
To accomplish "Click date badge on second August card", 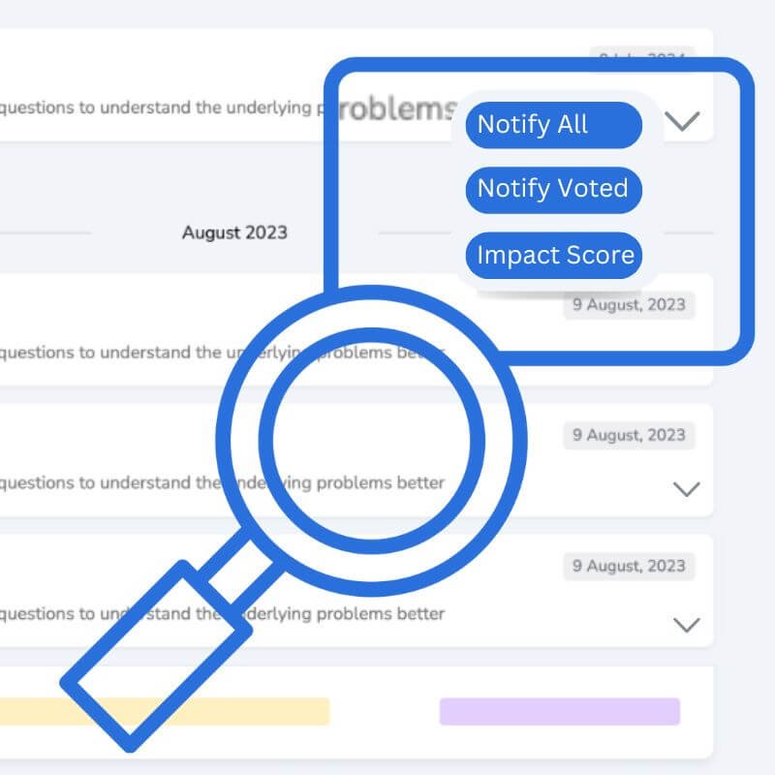I will click(628, 435).
